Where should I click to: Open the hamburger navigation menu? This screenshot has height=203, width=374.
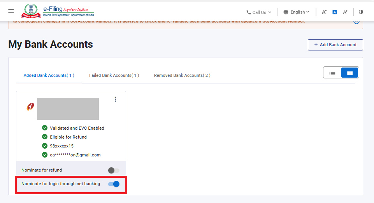tap(11, 11)
